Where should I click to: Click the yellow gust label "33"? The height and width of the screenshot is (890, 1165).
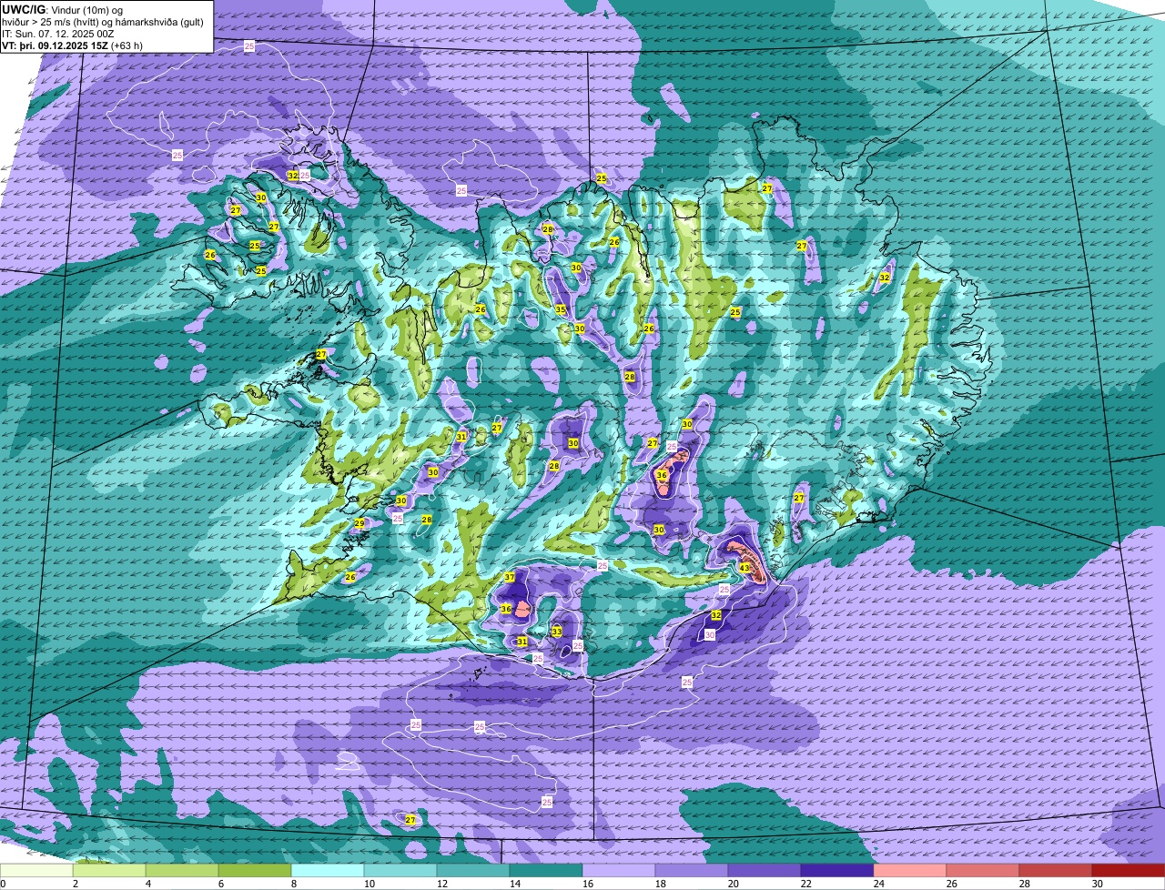tap(556, 631)
